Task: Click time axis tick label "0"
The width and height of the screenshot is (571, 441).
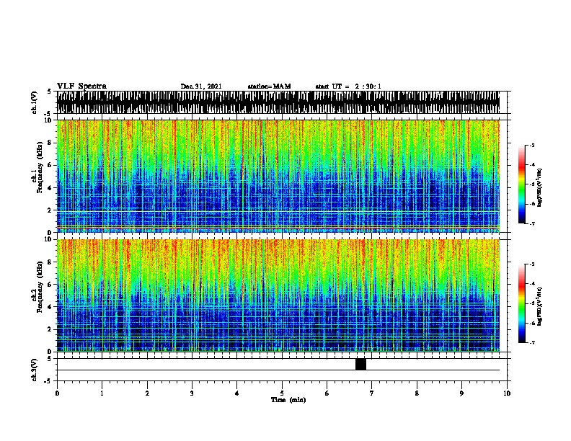Action: [57, 393]
